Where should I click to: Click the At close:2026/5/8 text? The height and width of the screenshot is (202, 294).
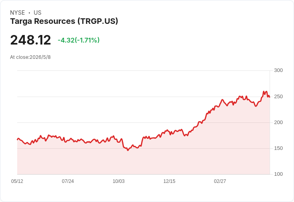[x=30, y=57]
